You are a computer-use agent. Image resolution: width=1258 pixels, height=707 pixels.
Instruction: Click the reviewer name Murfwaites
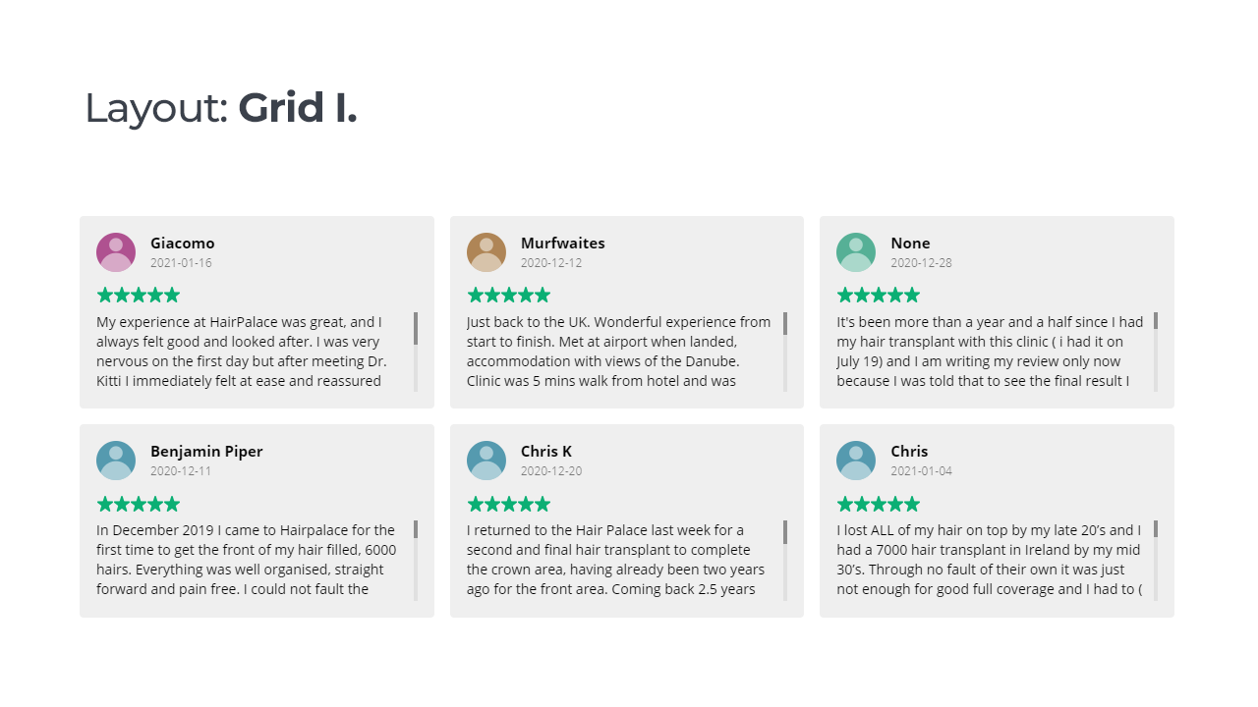563,244
